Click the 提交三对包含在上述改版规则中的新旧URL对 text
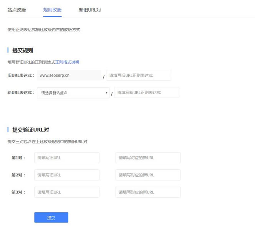Image resolution: width=255 pixels, height=233 pixels. click(48, 142)
